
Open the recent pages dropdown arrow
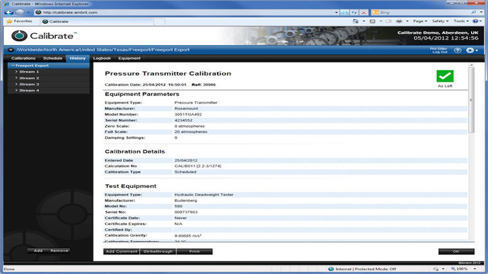pyautogui.click(x=29, y=13)
